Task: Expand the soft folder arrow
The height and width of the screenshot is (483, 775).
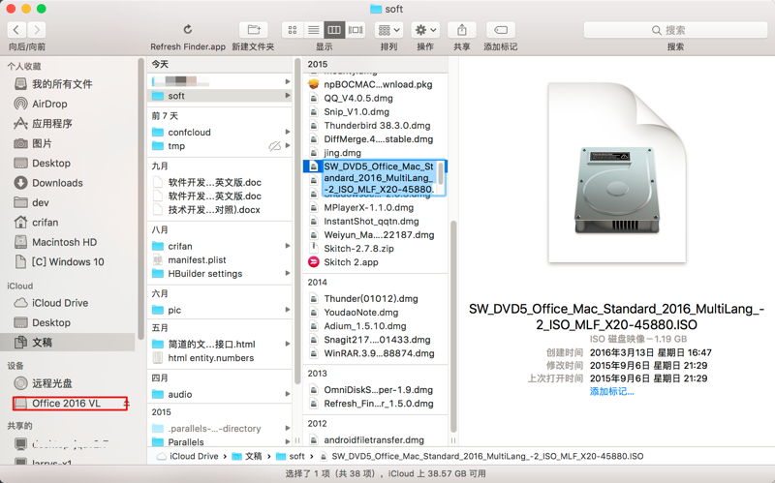Action: coord(287,95)
